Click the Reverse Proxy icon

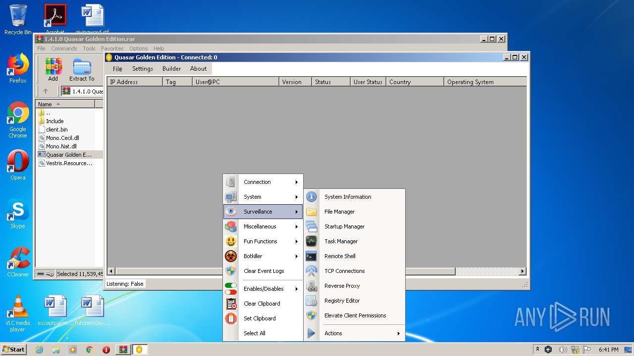(312, 286)
